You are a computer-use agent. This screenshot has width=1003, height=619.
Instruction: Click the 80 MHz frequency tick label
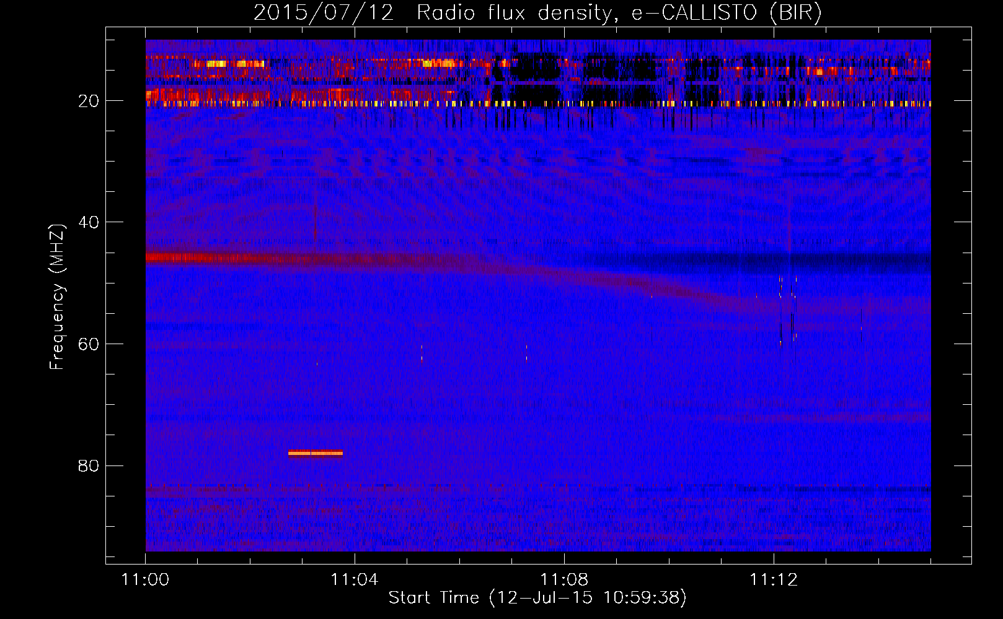tap(89, 465)
